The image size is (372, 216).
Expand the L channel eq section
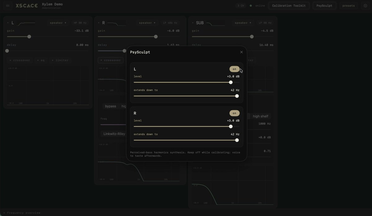[41, 60]
